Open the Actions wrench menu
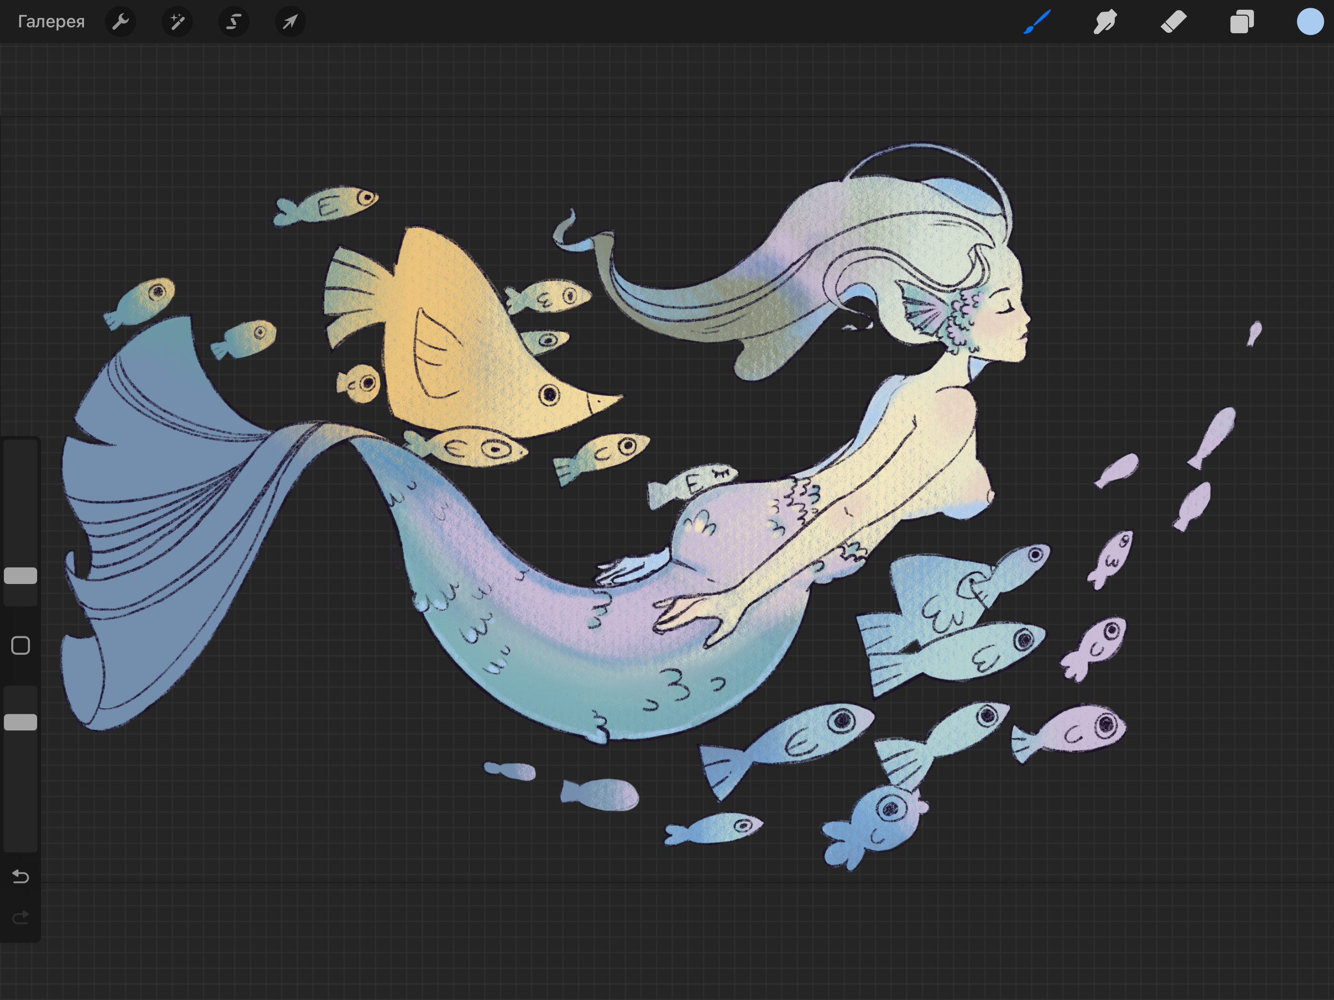The width and height of the screenshot is (1334, 1000). click(x=121, y=21)
